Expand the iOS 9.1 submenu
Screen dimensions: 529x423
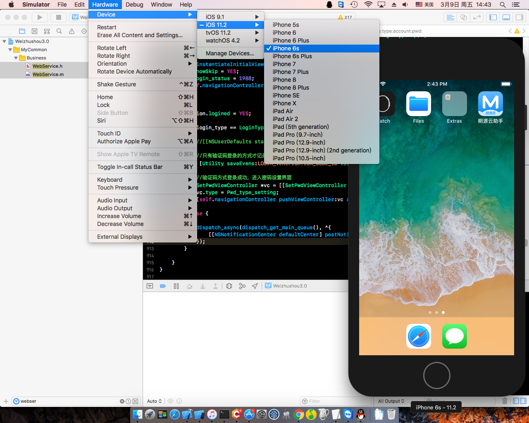[231, 17]
